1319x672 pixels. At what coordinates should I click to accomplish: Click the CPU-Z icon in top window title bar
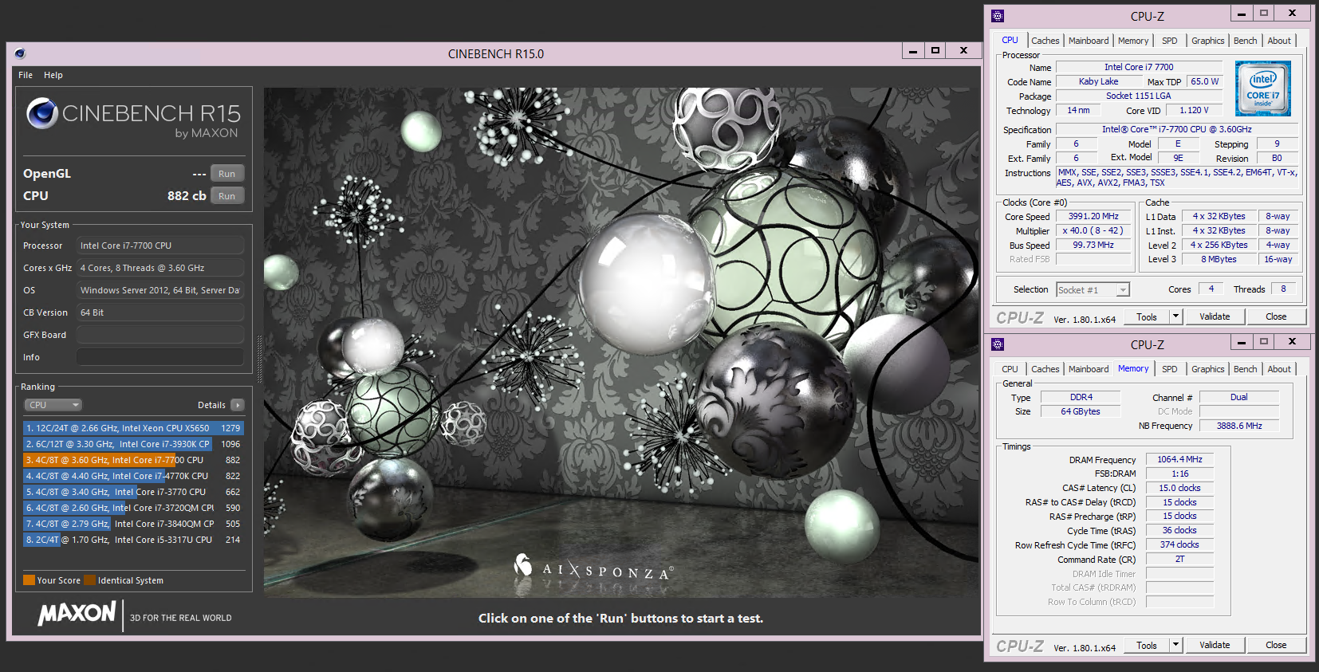pyautogui.click(x=998, y=16)
